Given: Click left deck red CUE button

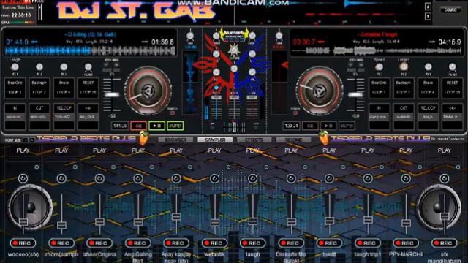Looking at the screenshot, I should click(x=138, y=126).
